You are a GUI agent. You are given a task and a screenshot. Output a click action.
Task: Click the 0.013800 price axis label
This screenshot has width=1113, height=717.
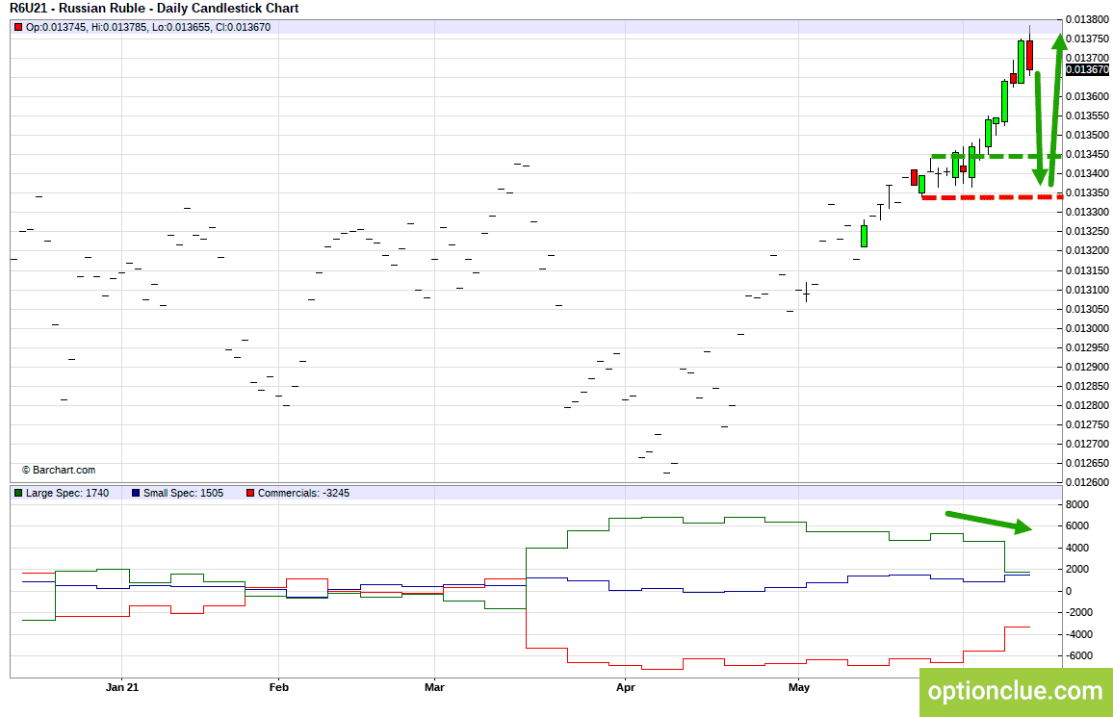(x=1087, y=19)
